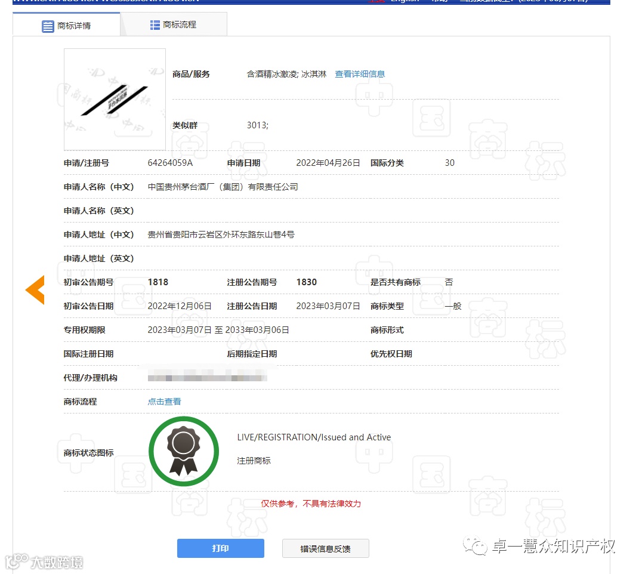The width and height of the screenshot is (636, 574).
Task: Select application number 64264059A text
Action: [x=171, y=163]
